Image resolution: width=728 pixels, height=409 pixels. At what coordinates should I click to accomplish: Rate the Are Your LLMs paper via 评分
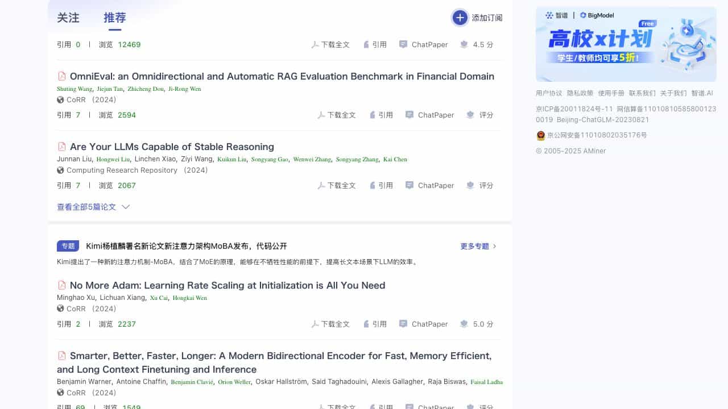pos(480,185)
